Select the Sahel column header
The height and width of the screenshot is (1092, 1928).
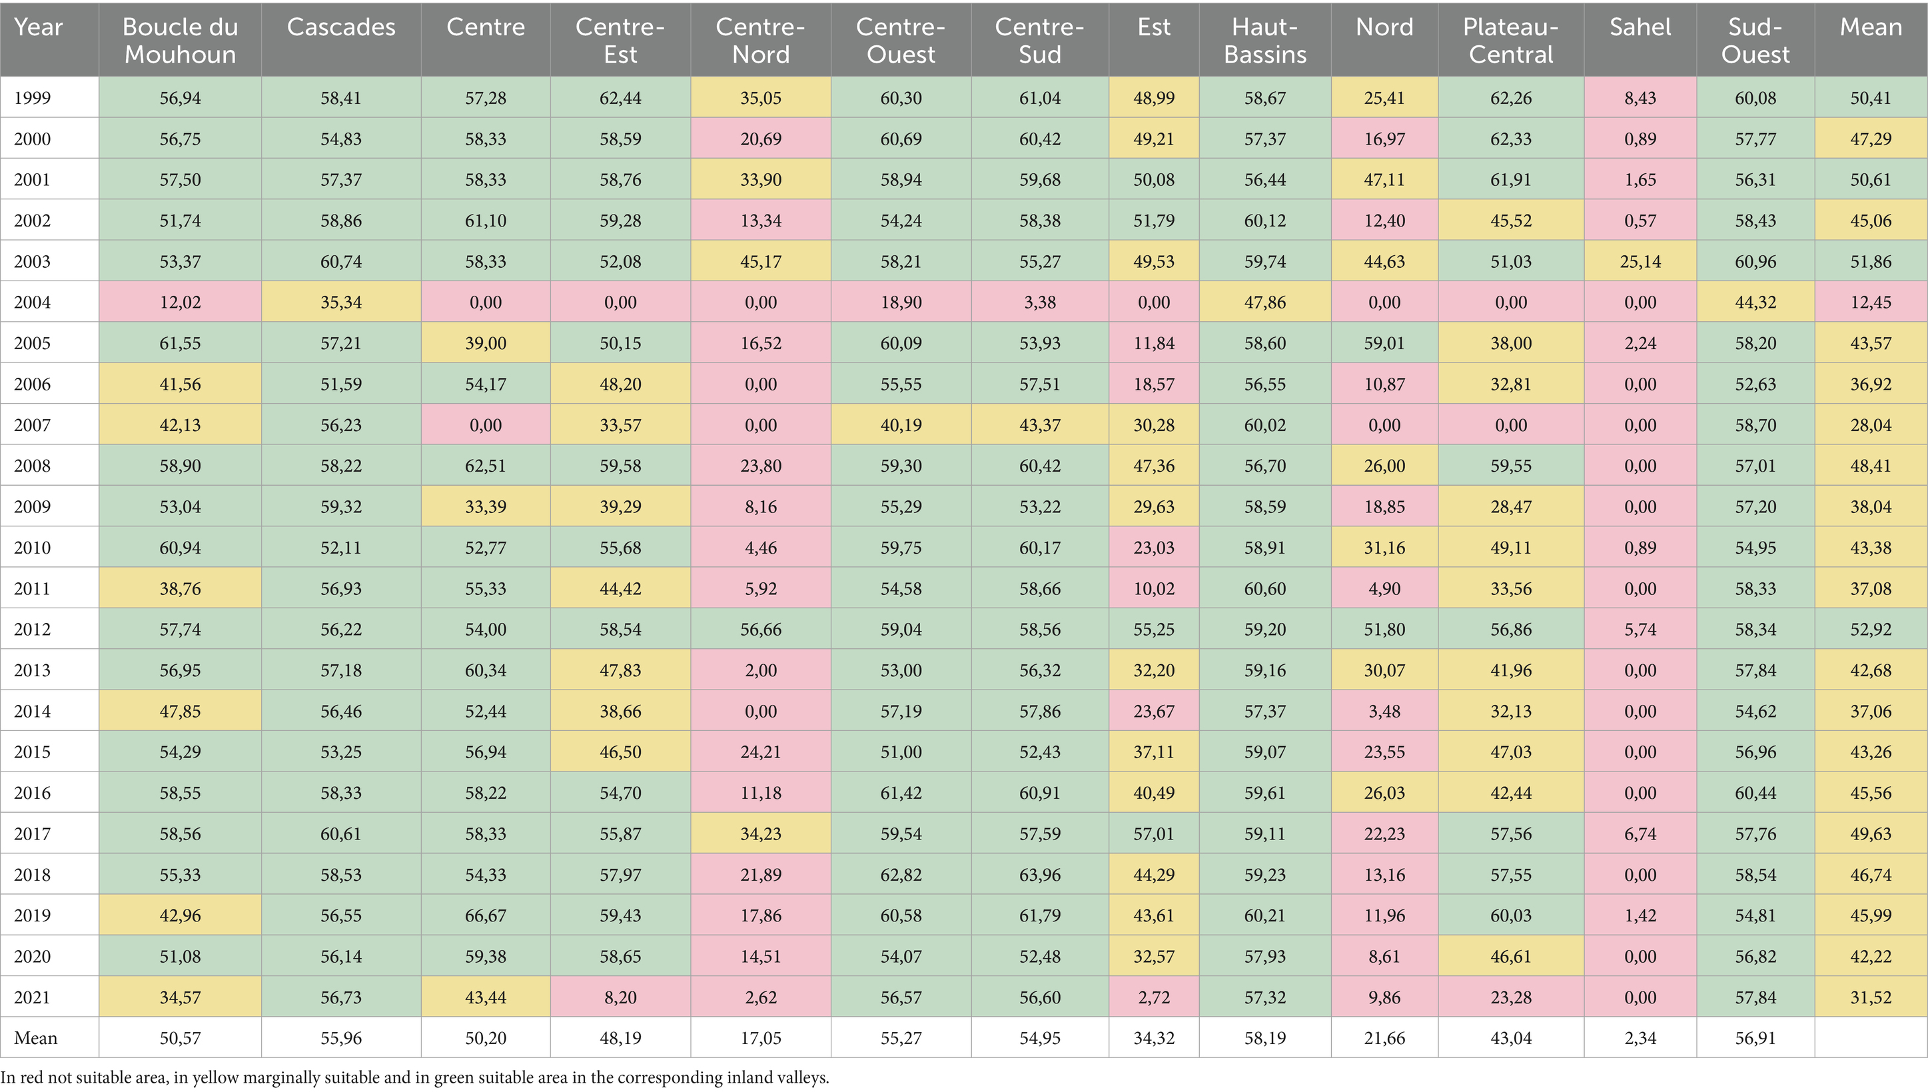(1640, 28)
